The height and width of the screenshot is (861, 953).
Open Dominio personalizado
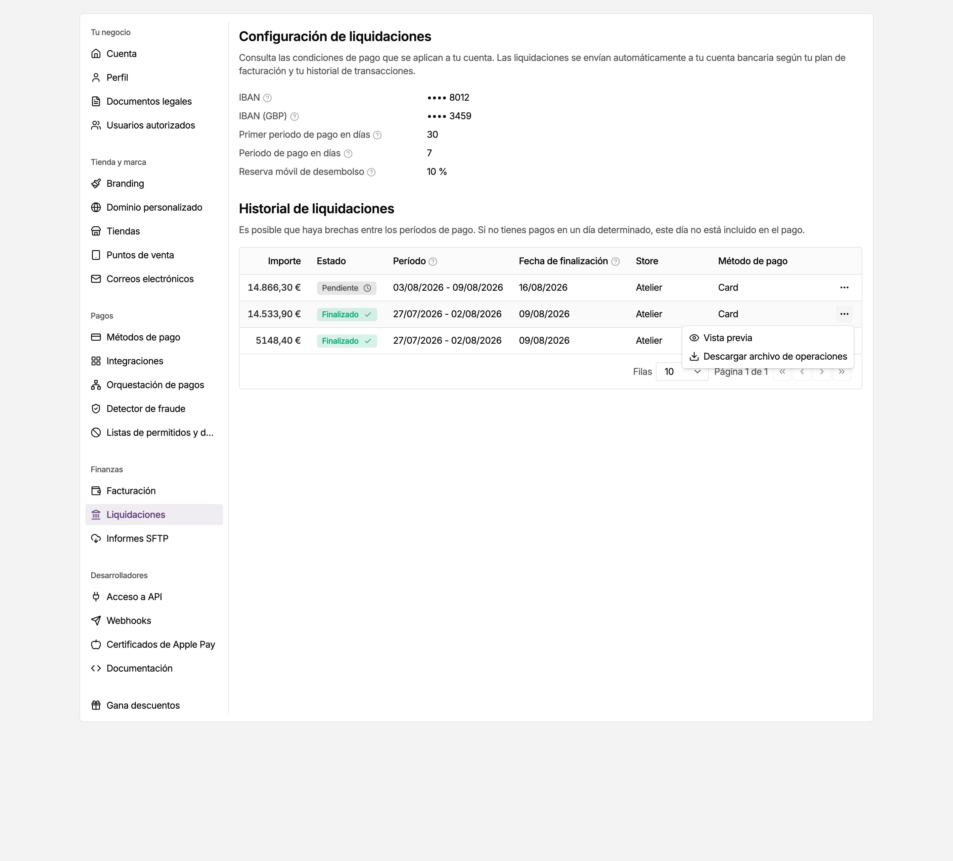[154, 207]
